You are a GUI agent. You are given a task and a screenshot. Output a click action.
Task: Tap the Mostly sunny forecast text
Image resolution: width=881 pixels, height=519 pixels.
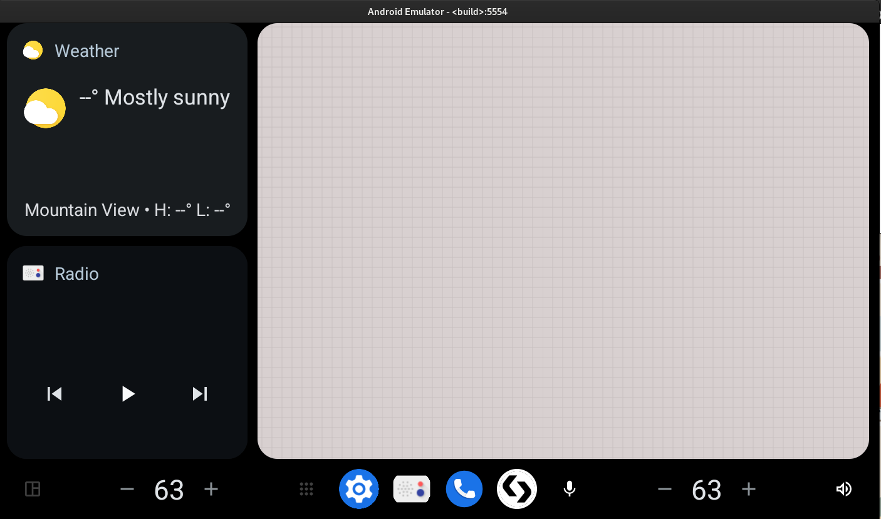155,98
